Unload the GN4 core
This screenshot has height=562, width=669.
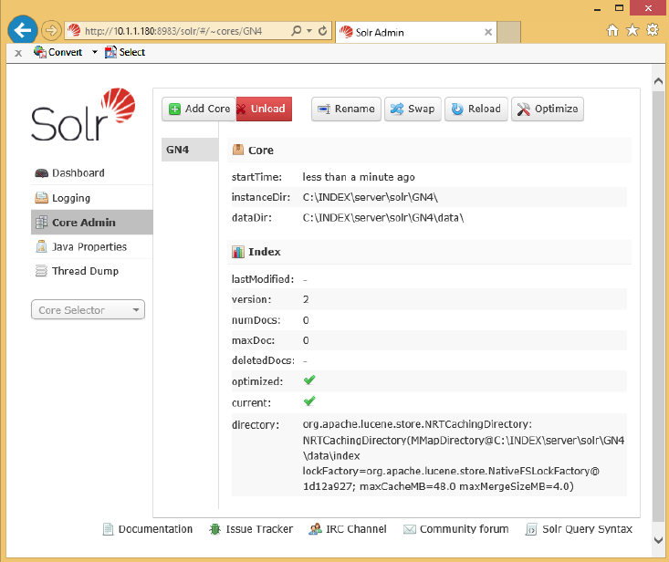pos(264,109)
